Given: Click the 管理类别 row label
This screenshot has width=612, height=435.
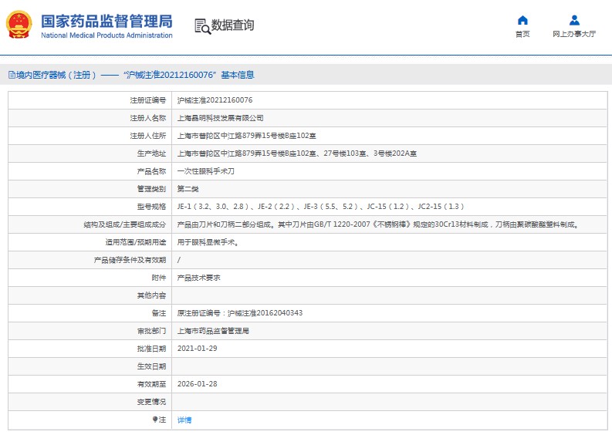Looking at the screenshot, I should pyautogui.click(x=151, y=189).
